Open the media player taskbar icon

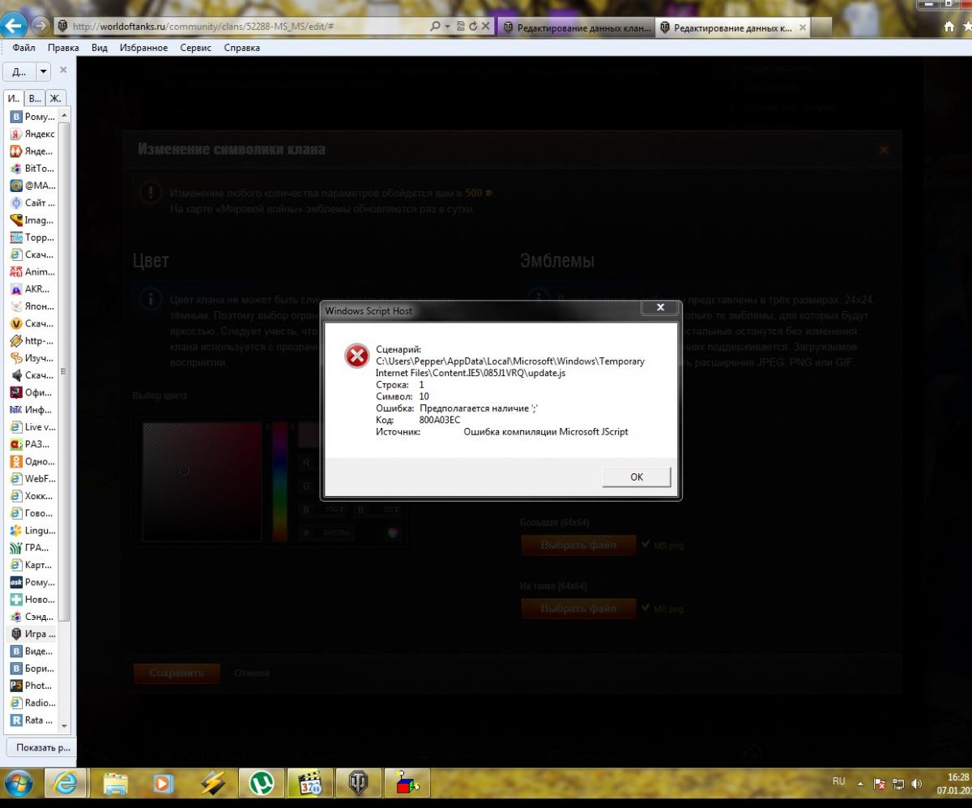coord(164,784)
